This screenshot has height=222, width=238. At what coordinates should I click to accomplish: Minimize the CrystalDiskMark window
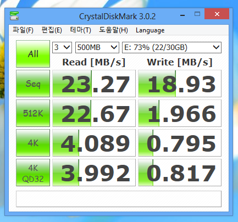(x=182, y=15)
